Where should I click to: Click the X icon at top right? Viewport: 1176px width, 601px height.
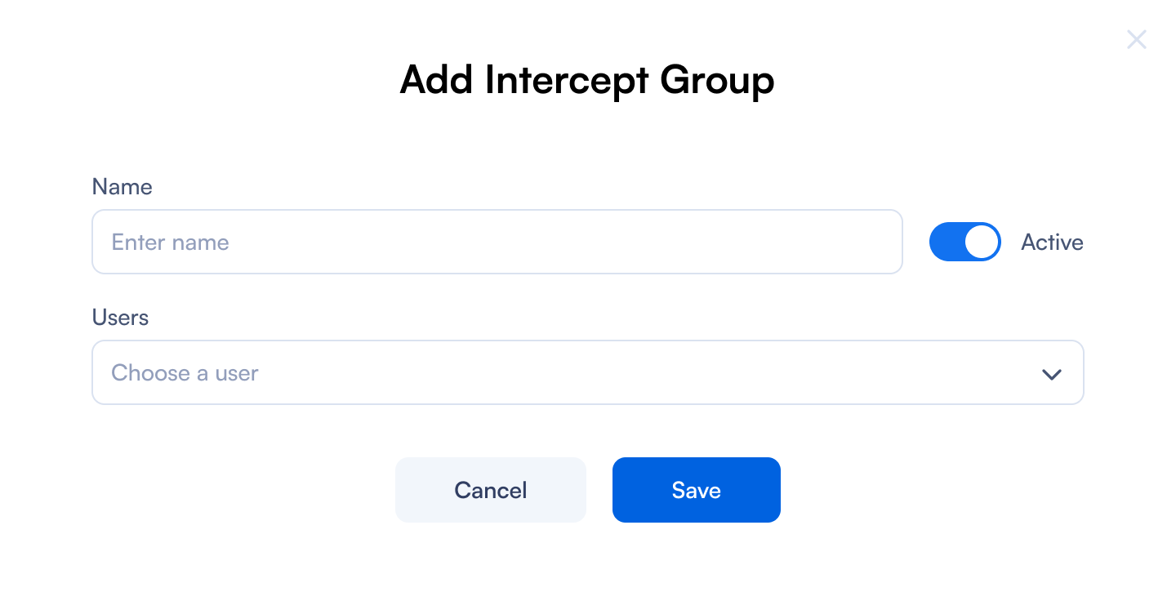pos(1136,39)
